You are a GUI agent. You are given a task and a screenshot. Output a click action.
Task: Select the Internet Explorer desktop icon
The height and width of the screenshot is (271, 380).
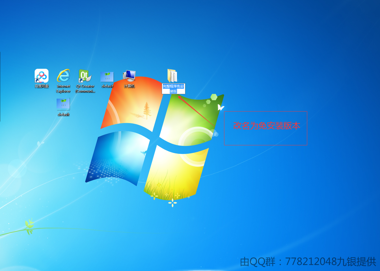(64, 76)
